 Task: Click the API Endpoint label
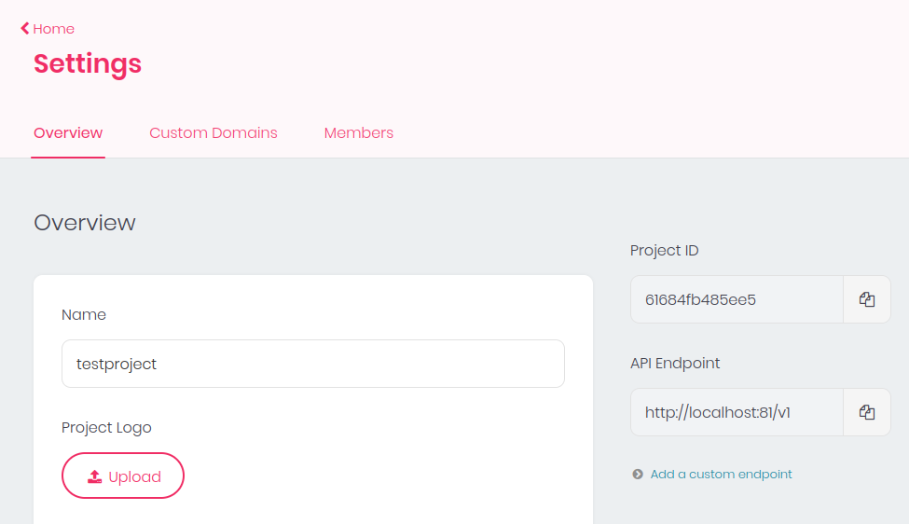(675, 364)
